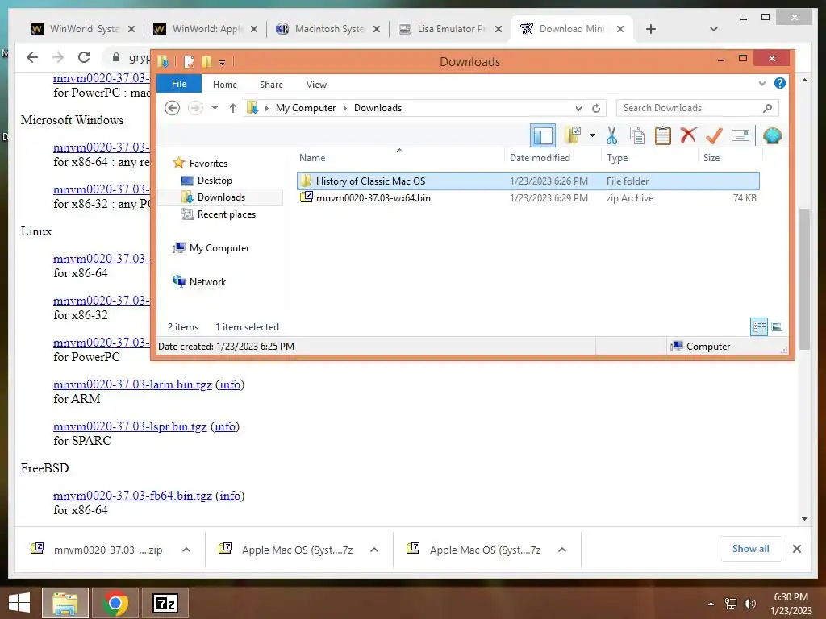Paste with the clipboard icon
This screenshot has height=619, width=826.
point(663,135)
